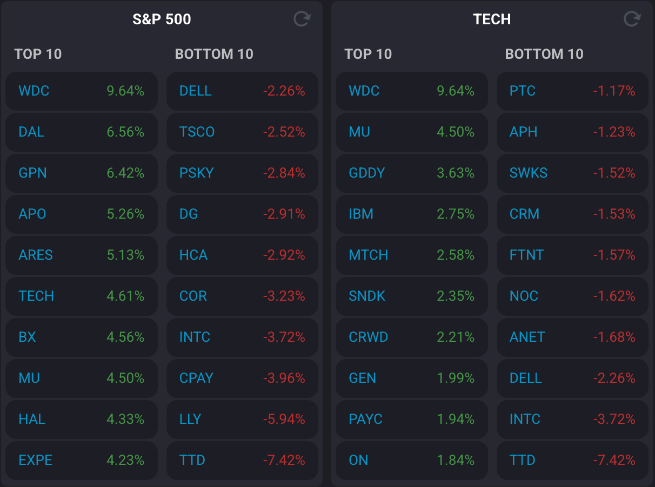
Task: Refresh the TECH panel
Action: [632, 19]
